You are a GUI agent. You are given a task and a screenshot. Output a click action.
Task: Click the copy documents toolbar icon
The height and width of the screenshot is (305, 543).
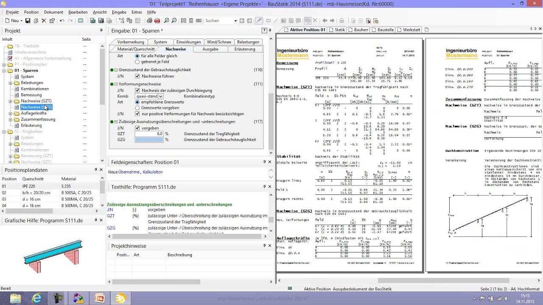coord(36,21)
